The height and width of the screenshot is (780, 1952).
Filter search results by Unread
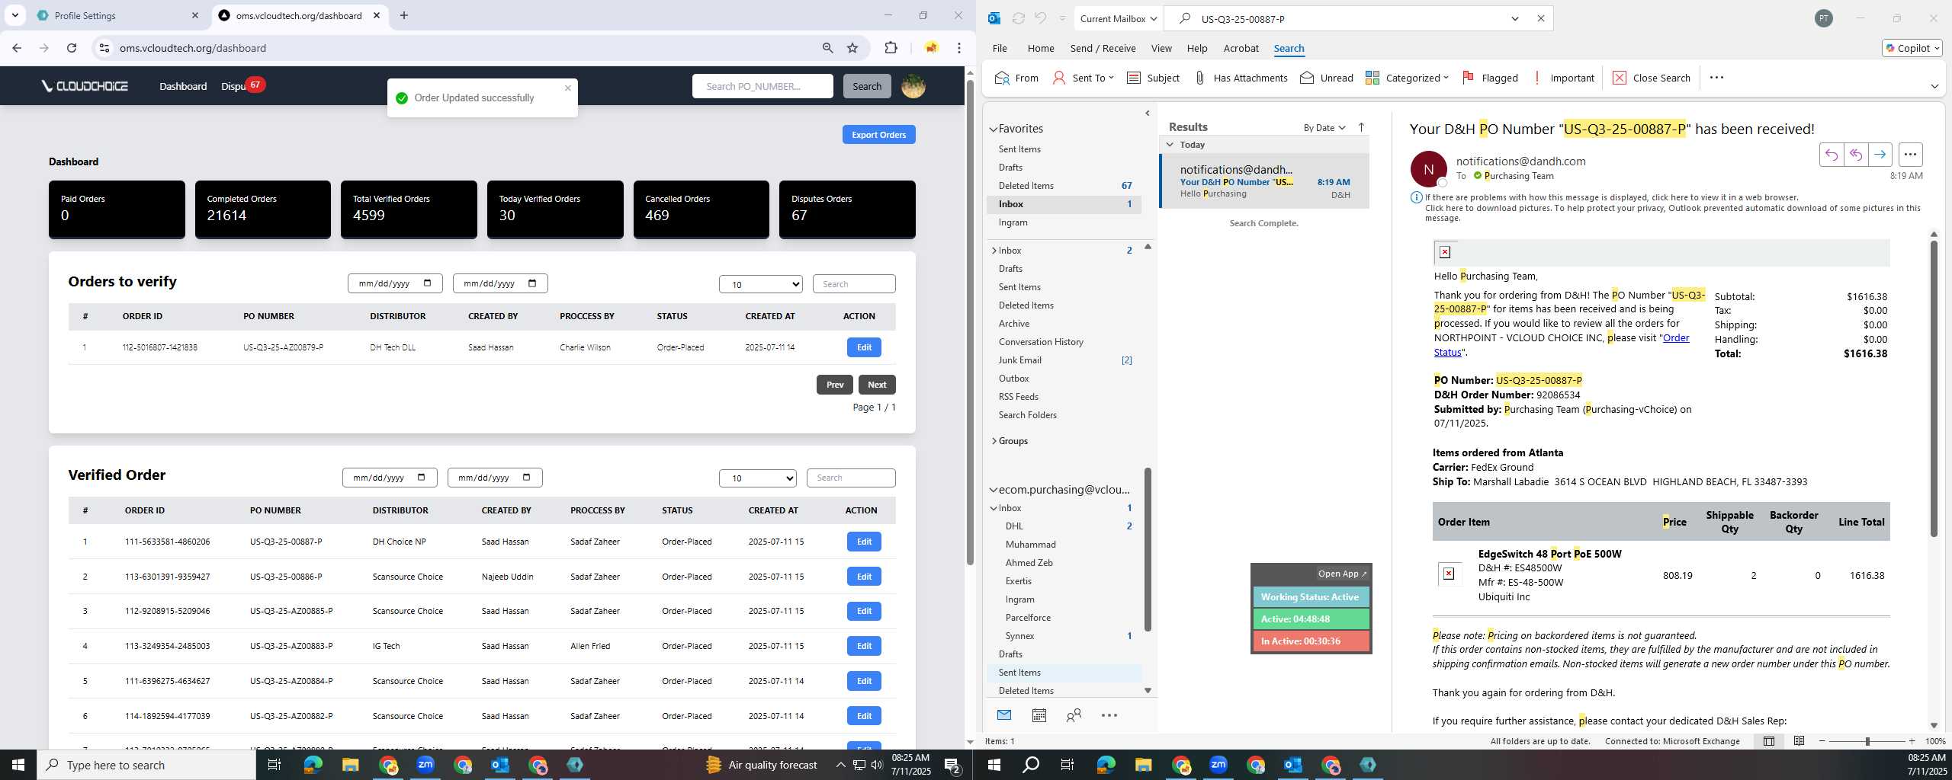tap(1327, 78)
